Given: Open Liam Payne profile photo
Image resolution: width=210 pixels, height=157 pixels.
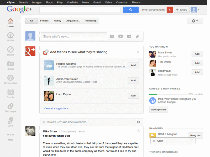Looking at the screenshot, I should (49, 96).
